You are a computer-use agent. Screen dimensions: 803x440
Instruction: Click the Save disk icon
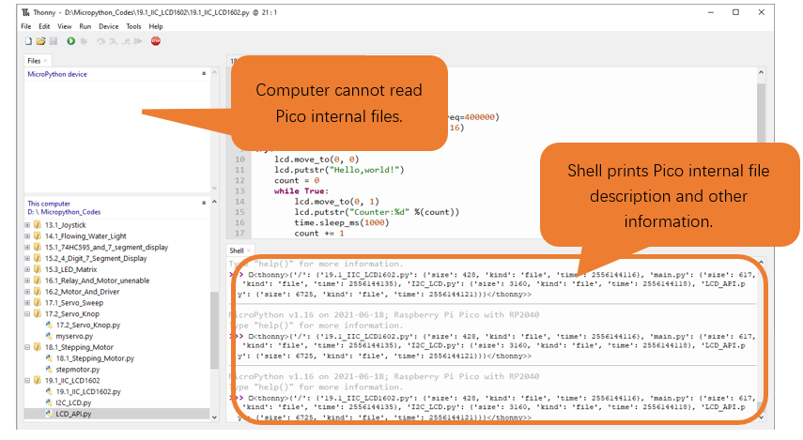pos(54,41)
